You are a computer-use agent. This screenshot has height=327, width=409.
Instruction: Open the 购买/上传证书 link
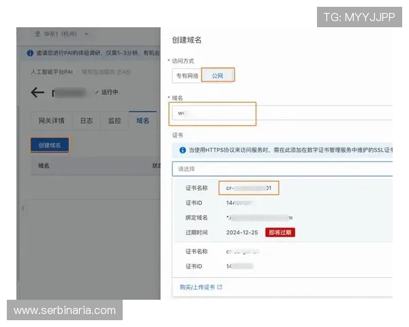197,287
